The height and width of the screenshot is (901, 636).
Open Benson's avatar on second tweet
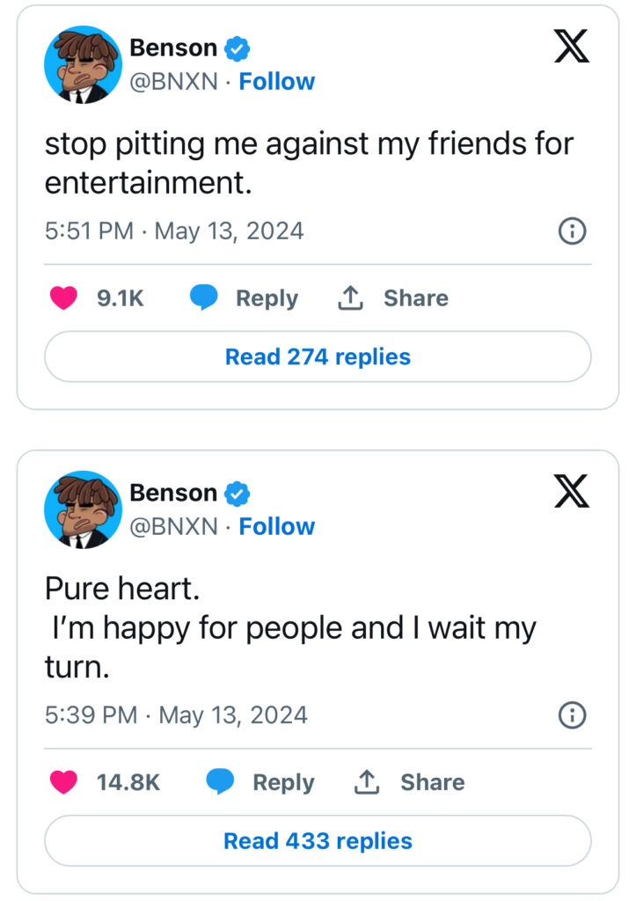click(x=83, y=509)
